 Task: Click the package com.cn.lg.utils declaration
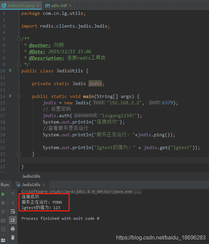coord(54,13)
